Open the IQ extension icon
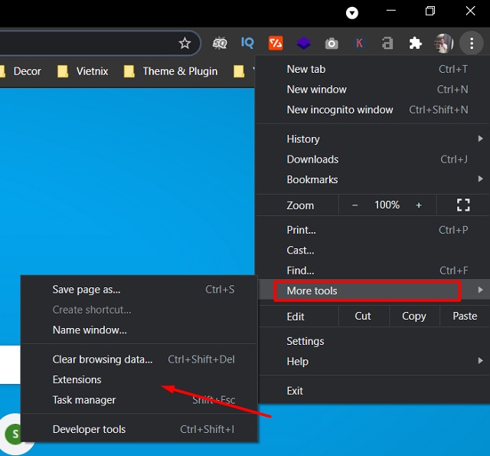This screenshot has width=490, height=456. click(247, 43)
